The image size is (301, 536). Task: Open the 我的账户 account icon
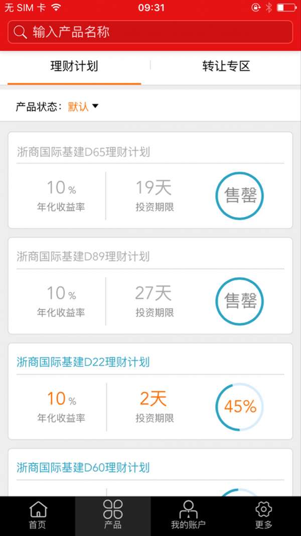(188, 510)
